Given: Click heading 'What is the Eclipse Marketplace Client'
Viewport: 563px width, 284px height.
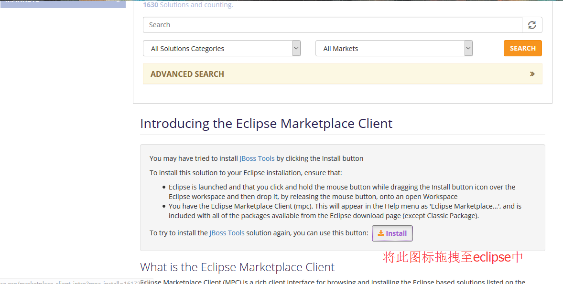Looking at the screenshot, I should (x=238, y=267).
